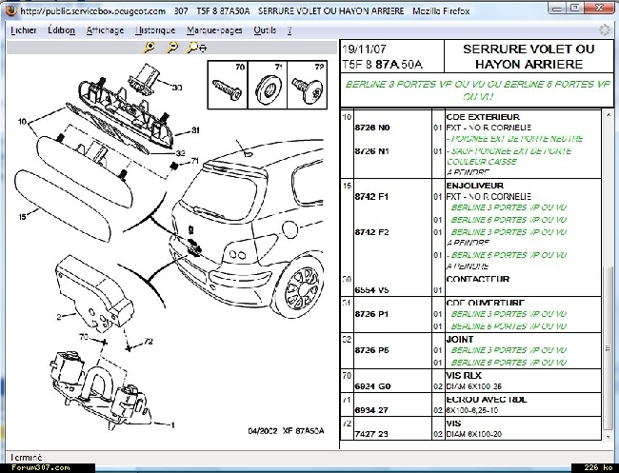Click the ECROU AVEC RDL heading
Viewport: 619px width, 473px height.
[487, 399]
